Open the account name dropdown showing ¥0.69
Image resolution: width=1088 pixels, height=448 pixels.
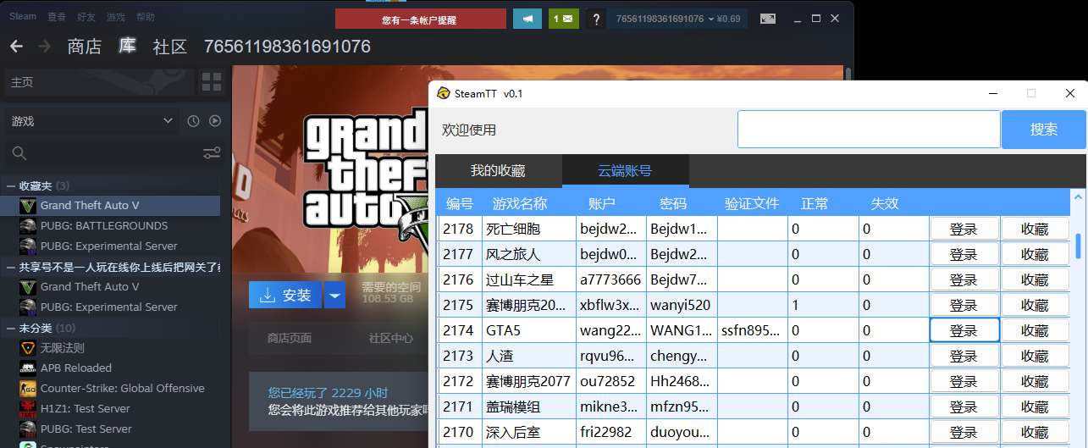677,19
